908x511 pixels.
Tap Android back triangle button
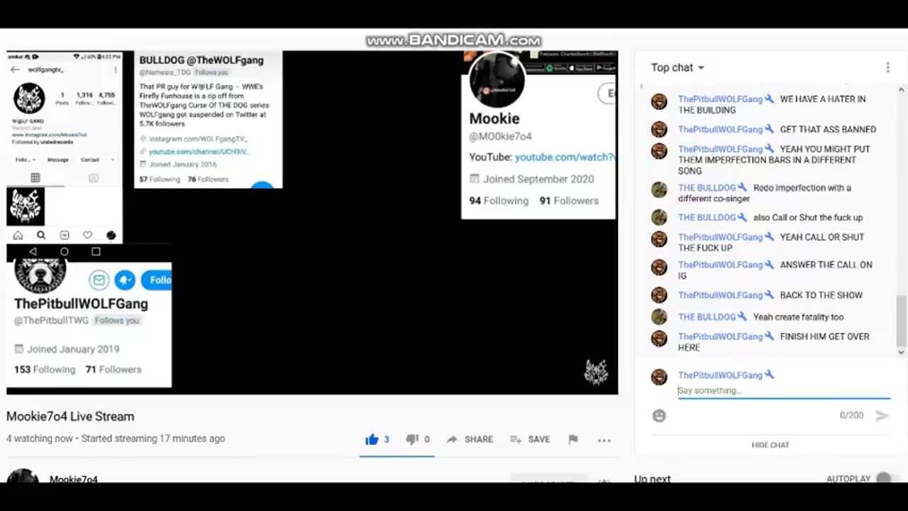33,251
